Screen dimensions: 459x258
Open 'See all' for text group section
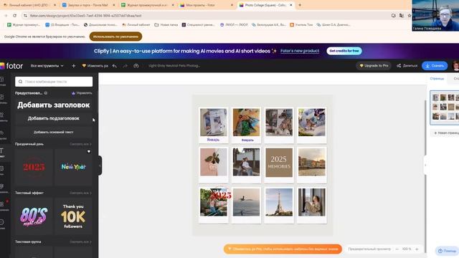click(80, 242)
